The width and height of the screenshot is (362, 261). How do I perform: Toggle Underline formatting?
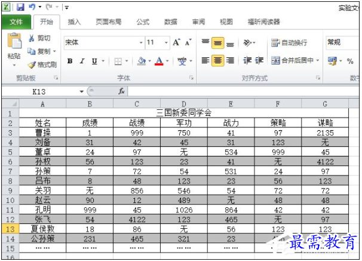pyautogui.click(x=94, y=61)
